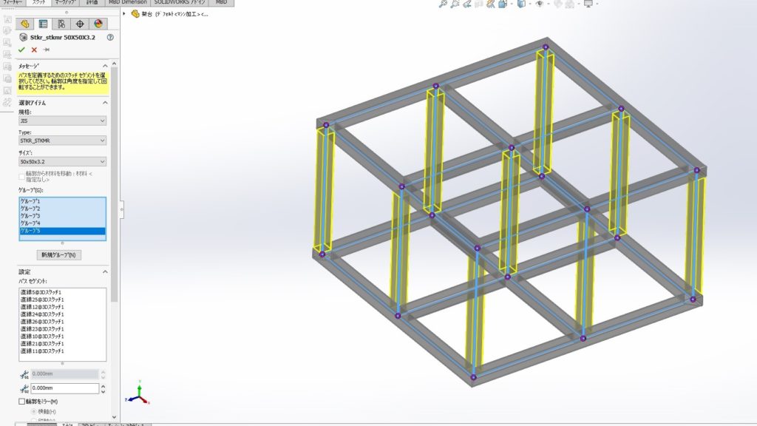Open the 規格 JIS dropdown
Screen dimensions: 757x426
coord(62,121)
